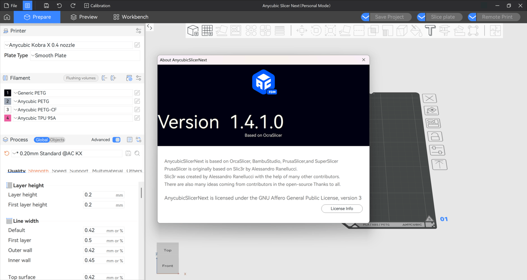Open the Anycubic PETG-CF filament dropdown
The image size is (527, 280).
72,109
